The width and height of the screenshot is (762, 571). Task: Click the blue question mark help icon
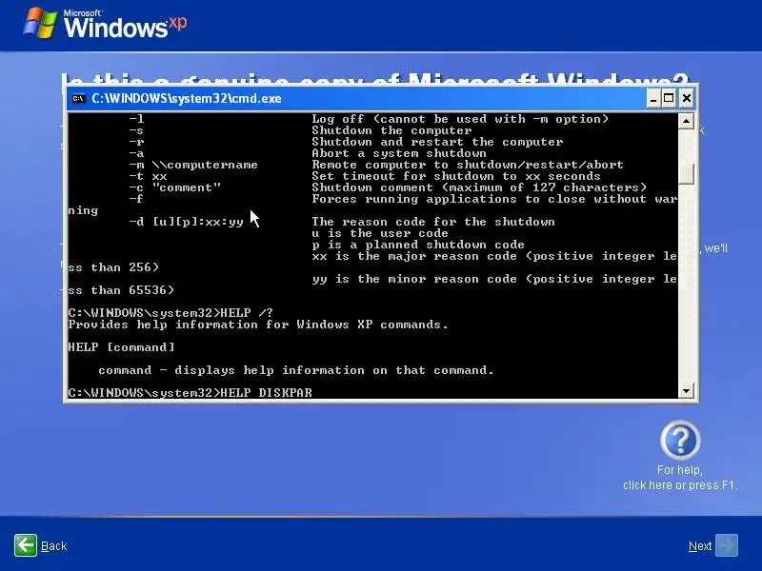[680, 441]
